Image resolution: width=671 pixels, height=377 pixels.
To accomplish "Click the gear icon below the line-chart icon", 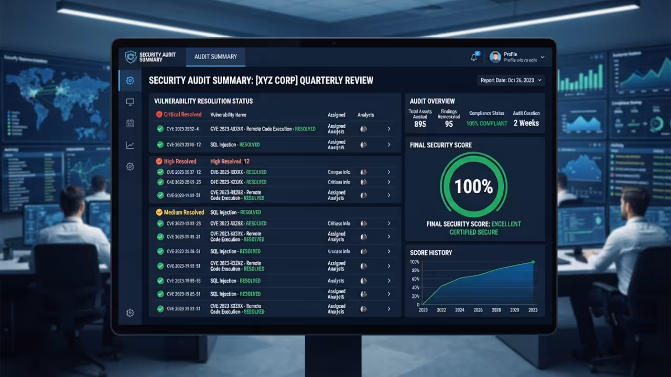I will (x=130, y=167).
